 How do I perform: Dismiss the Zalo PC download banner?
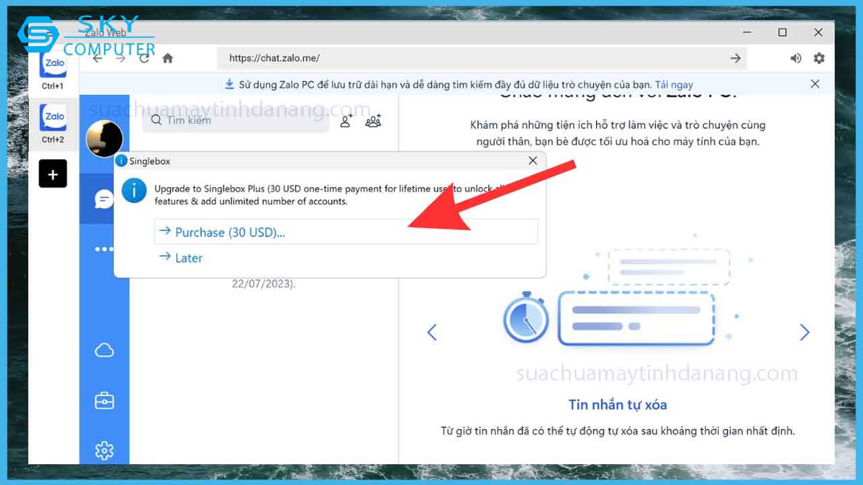(x=815, y=84)
